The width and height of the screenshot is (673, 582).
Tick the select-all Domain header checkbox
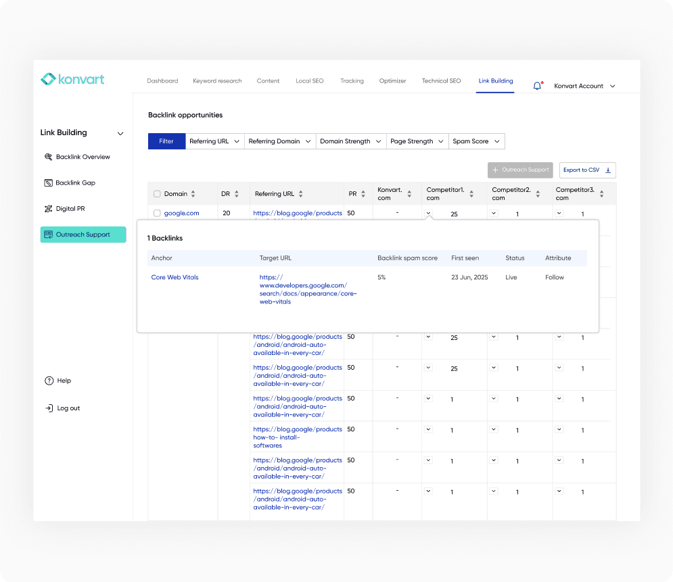(157, 194)
